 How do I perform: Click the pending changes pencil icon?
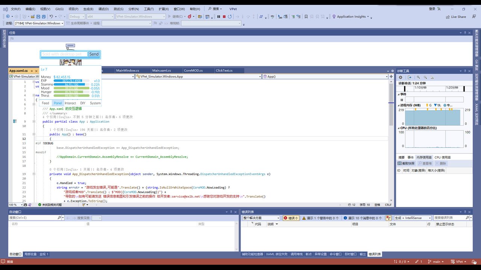[417, 261]
